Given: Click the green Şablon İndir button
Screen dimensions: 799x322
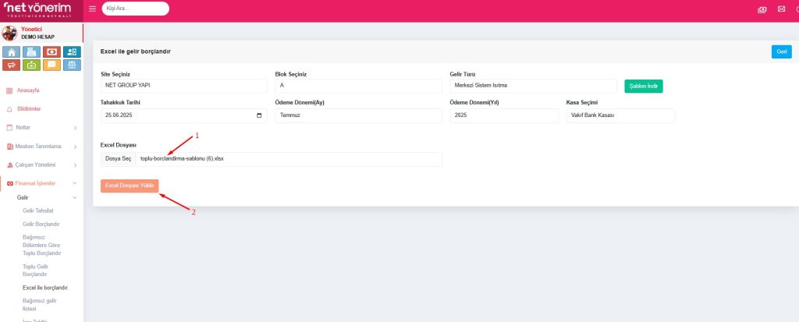Looking at the screenshot, I should coord(644,86).
